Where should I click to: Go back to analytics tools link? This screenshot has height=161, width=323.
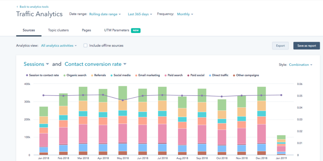(x=32, y=7)
